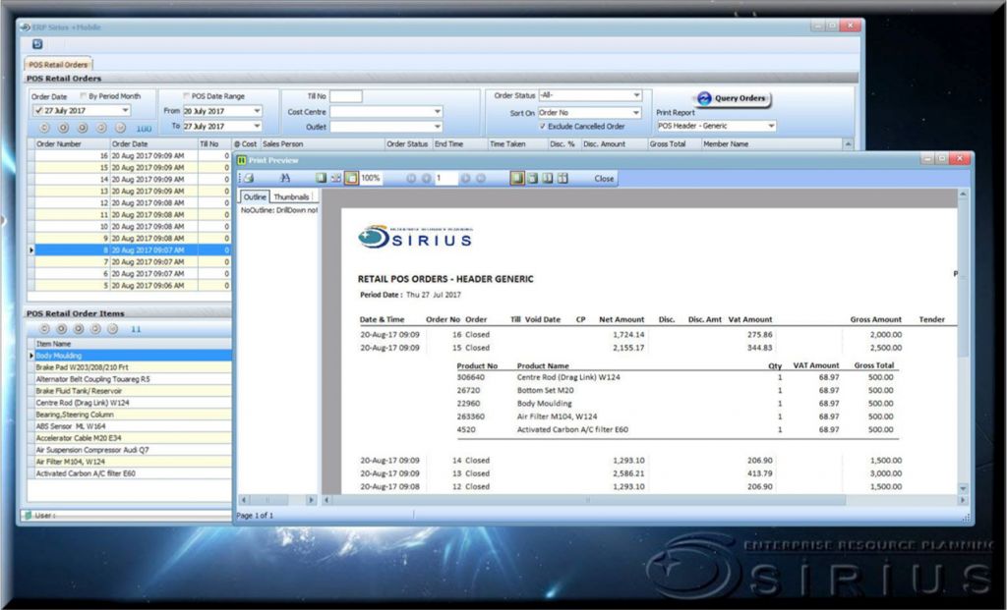Click last navigator button beside the 100 count
Viewport: 1007px width, 610px height.
pos(120,128)
